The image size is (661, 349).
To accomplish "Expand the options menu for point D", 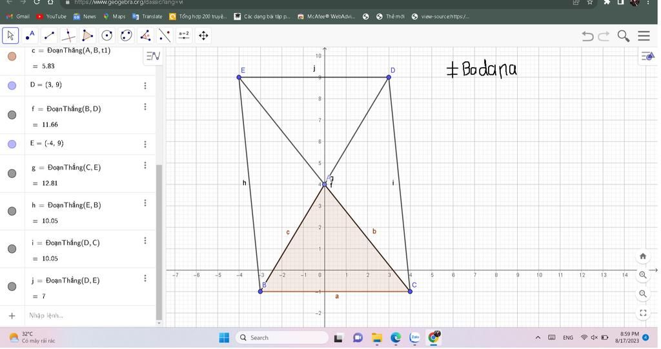I will tap(145, 85).
